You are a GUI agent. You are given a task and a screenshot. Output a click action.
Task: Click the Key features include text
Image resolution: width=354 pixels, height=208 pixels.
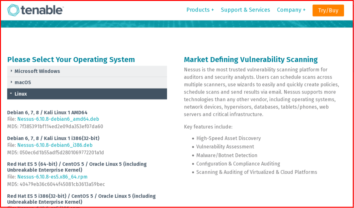click(x=208, y=127)
